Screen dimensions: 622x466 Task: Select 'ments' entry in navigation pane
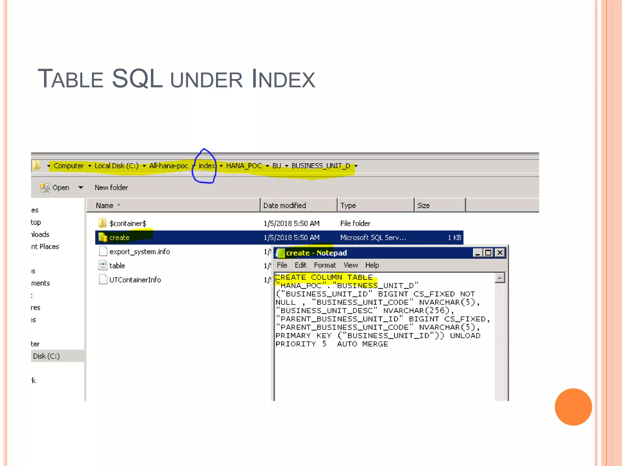click(x=40, y=283)
